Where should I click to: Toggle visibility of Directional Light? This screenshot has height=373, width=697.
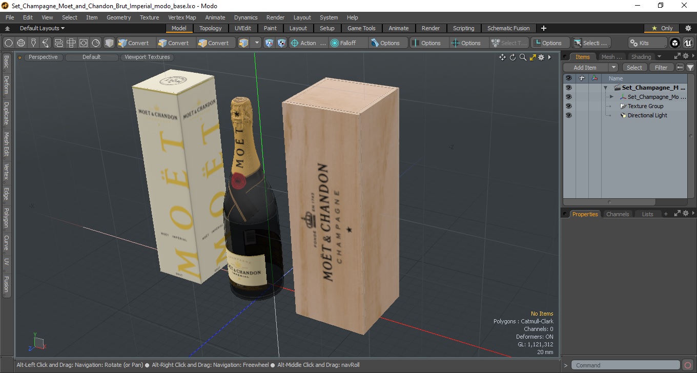click(568, 115)
